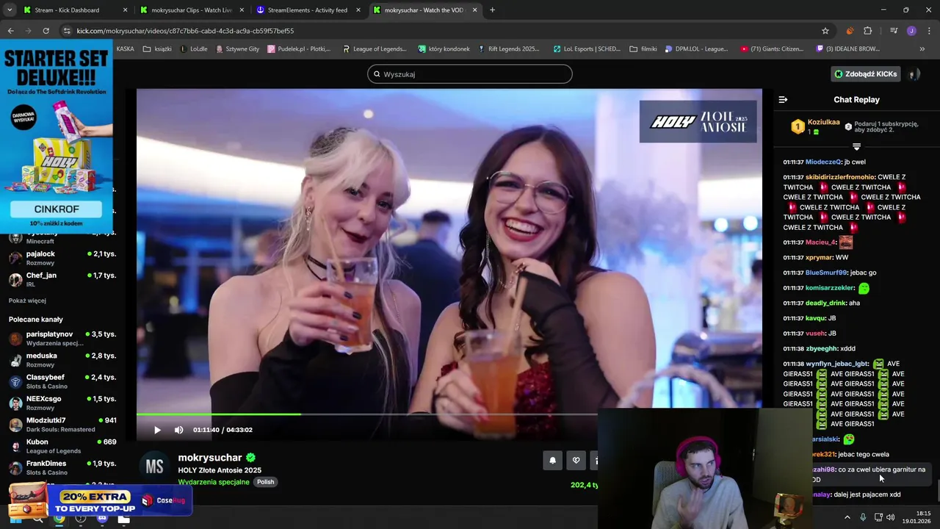Image resolution: width=940 pixels, height=529 pixels.
Task: Open the Koziulkaa leaderboard entry
Action: tap(815, 126)
